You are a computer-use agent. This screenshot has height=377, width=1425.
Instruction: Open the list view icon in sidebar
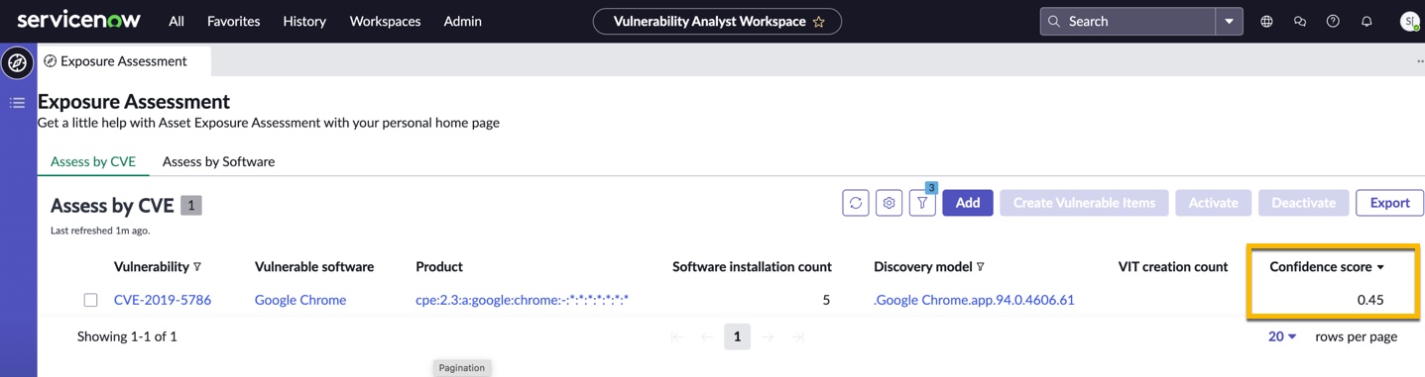17,103
